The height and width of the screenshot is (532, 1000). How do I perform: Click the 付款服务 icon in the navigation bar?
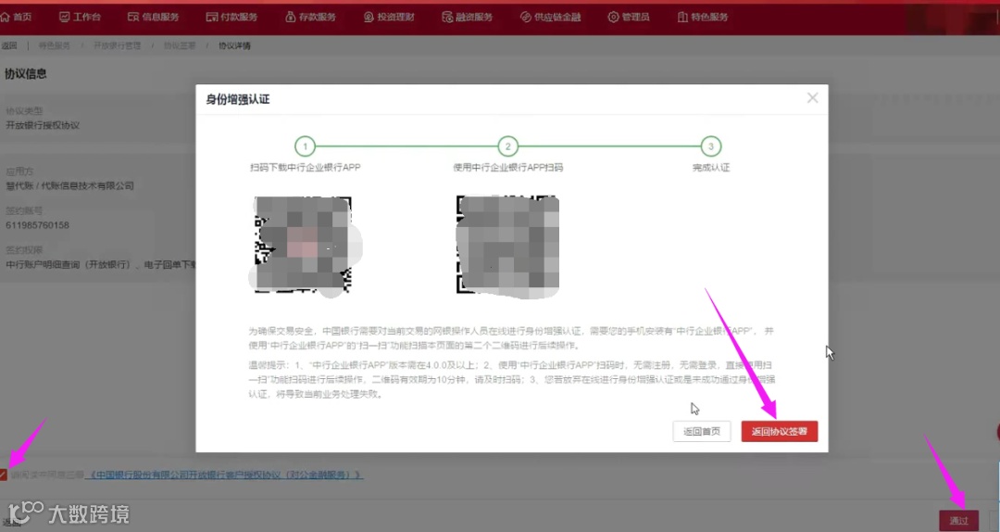click(x=212, y=17)
